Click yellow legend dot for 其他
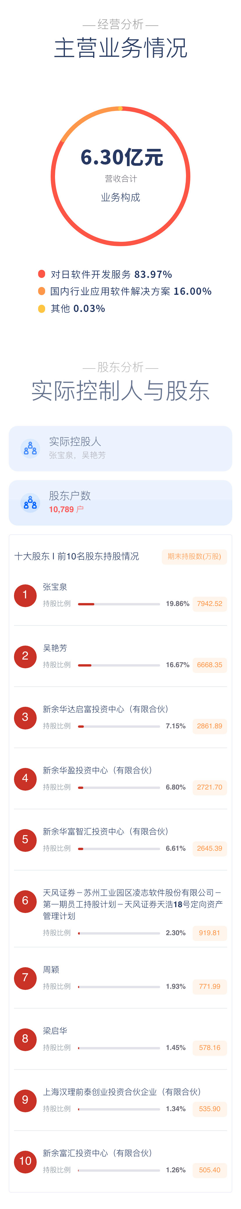Viewport: 241px width, 1209px height. (x=42, y=308)
